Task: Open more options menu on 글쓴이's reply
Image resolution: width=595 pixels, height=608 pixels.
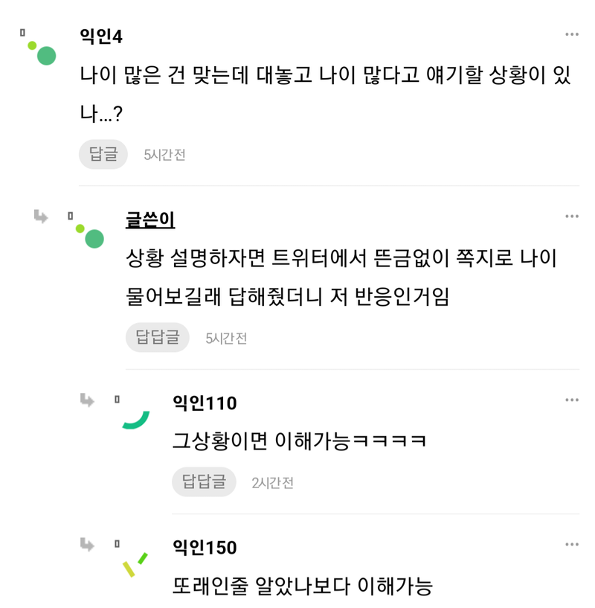Action: (571, 217)
